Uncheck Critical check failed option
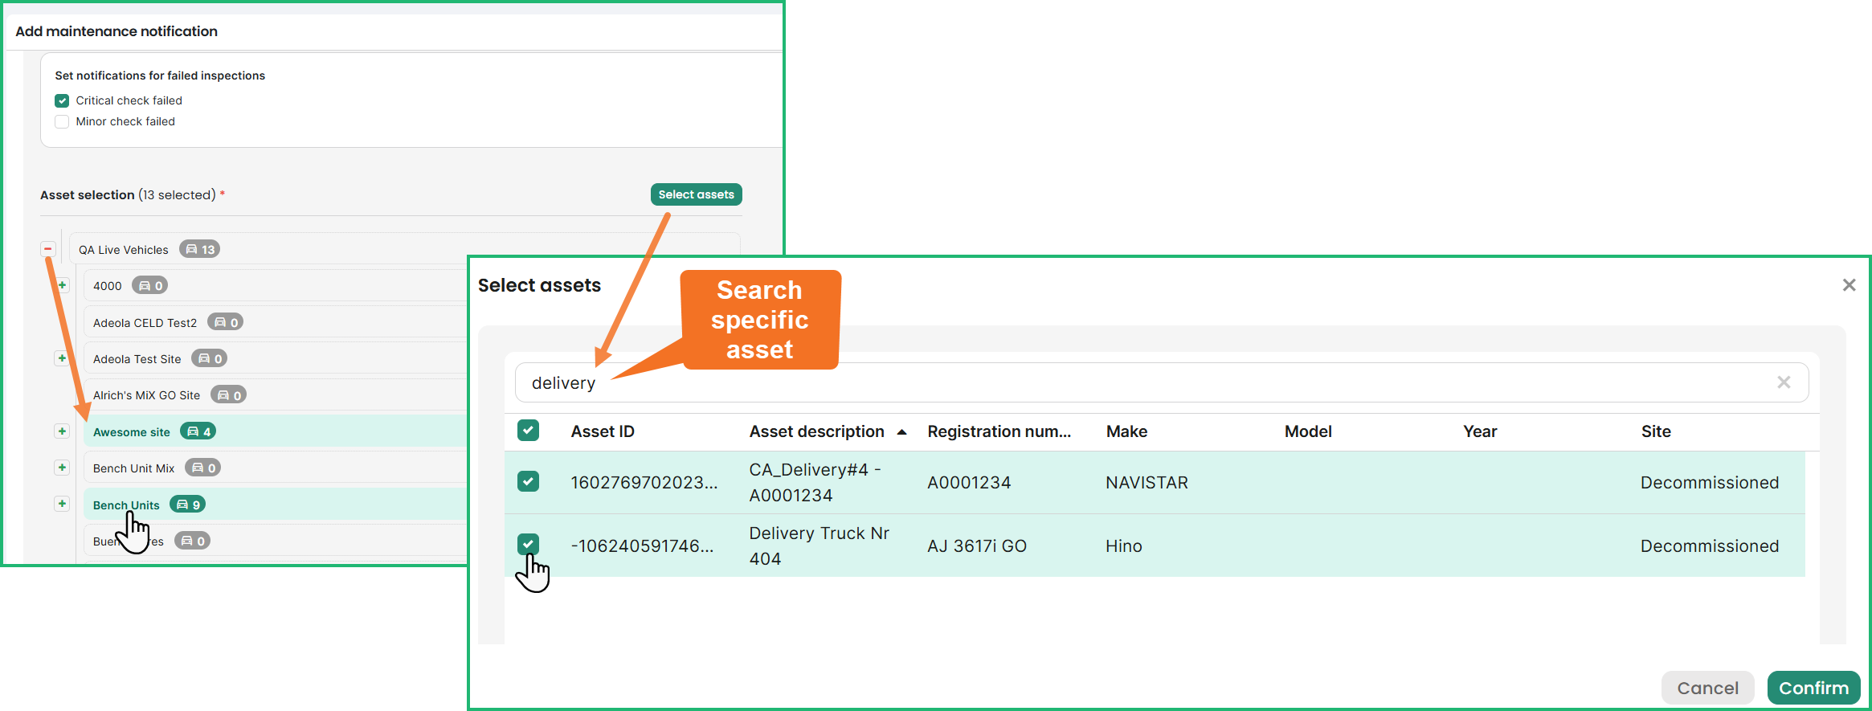 62,100
